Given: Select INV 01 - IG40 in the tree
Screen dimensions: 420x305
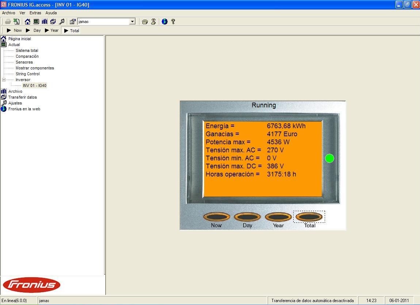Looking at the screenshot, I should point(35,86).
